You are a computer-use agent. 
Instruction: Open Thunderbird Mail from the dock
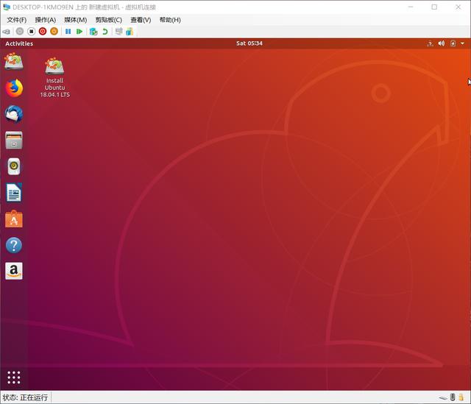pyautogui.click(x=14, y=114)
